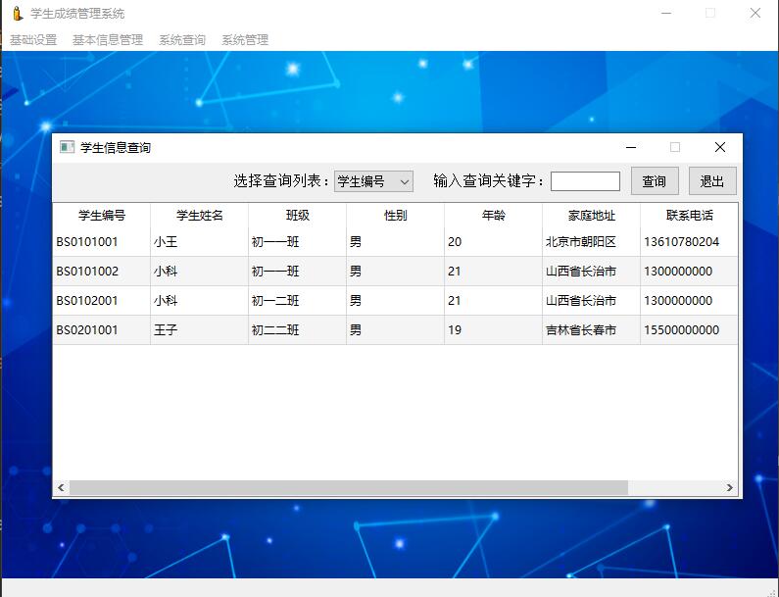Open the 系统管理 menu

coord(245,40)
